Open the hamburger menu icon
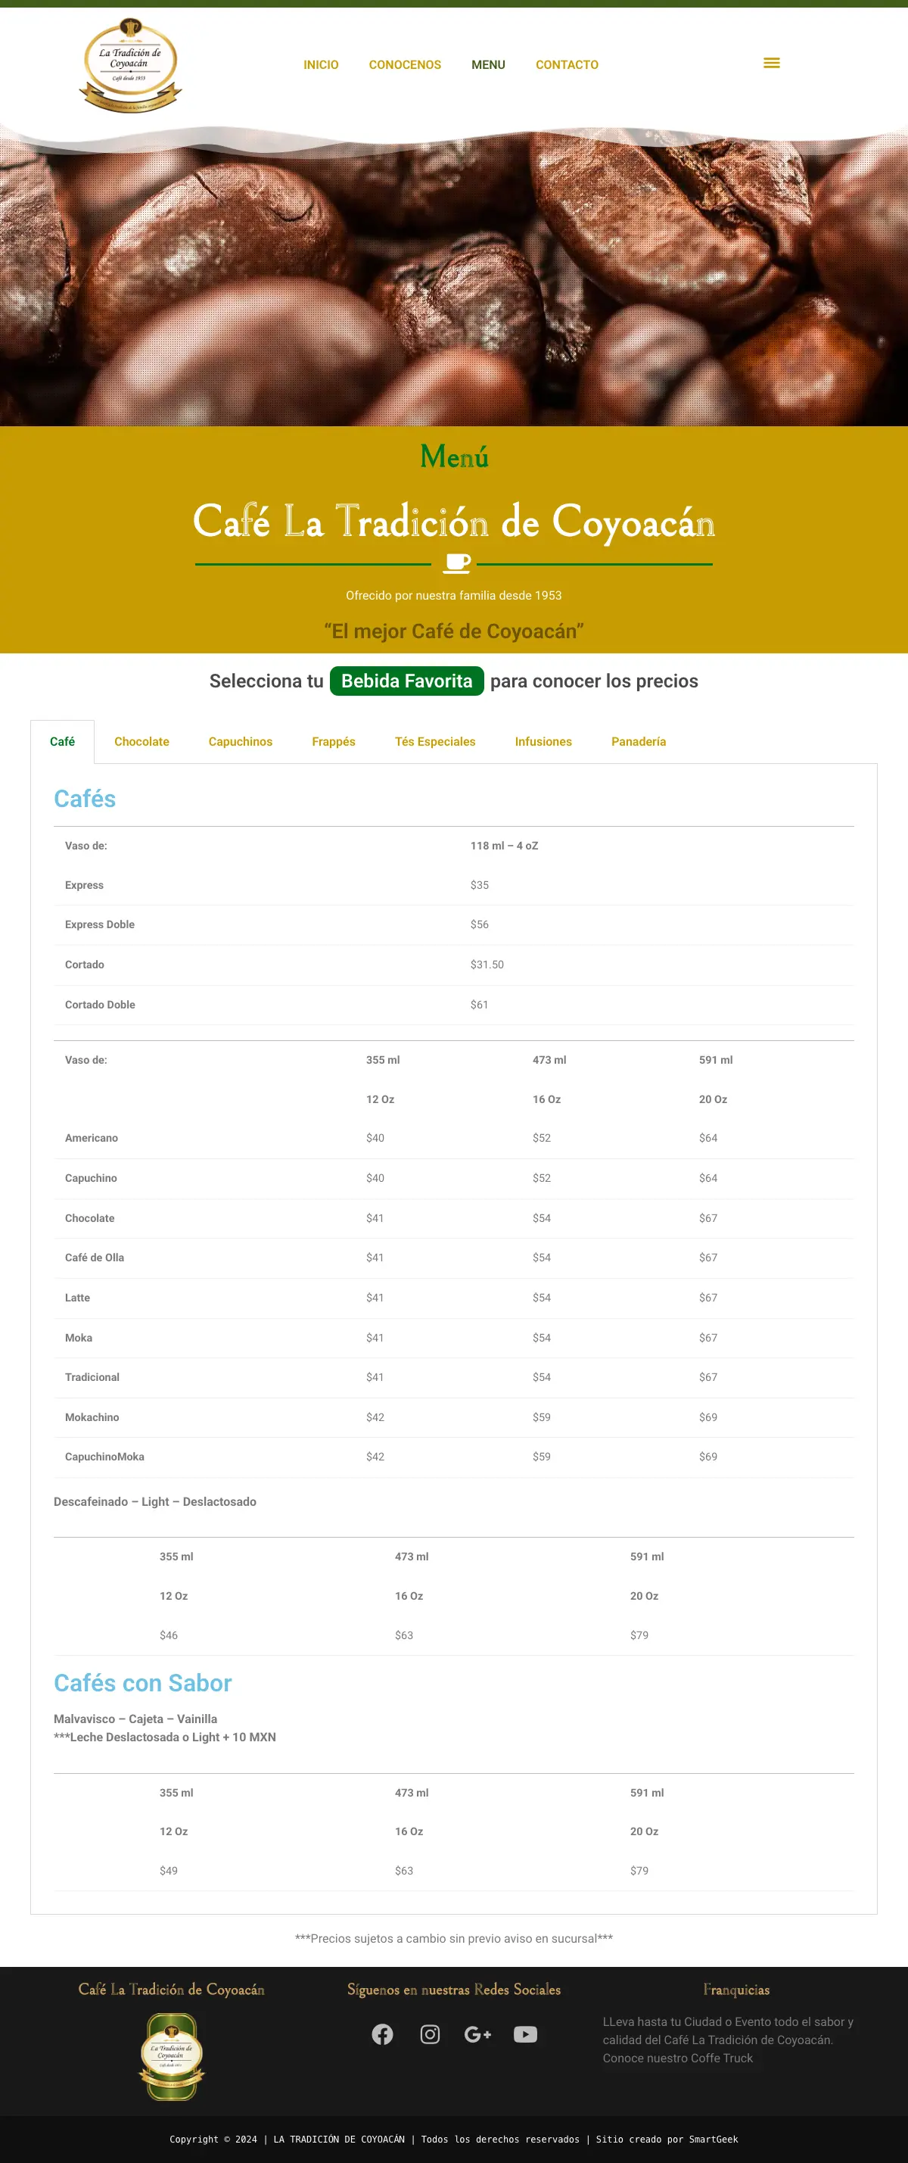The height and width of the screenshot is (2163, 908). [771, 63]
